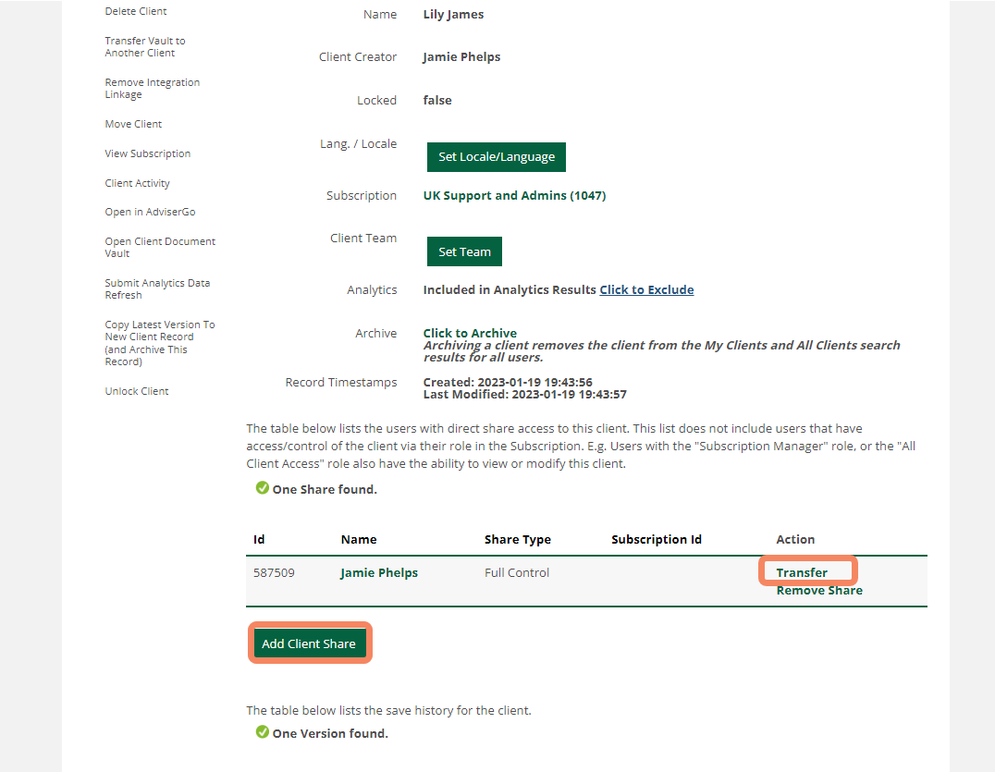Click the One Version found. message
This screenshot has width=995, height=772.
[x=331, y=734]
